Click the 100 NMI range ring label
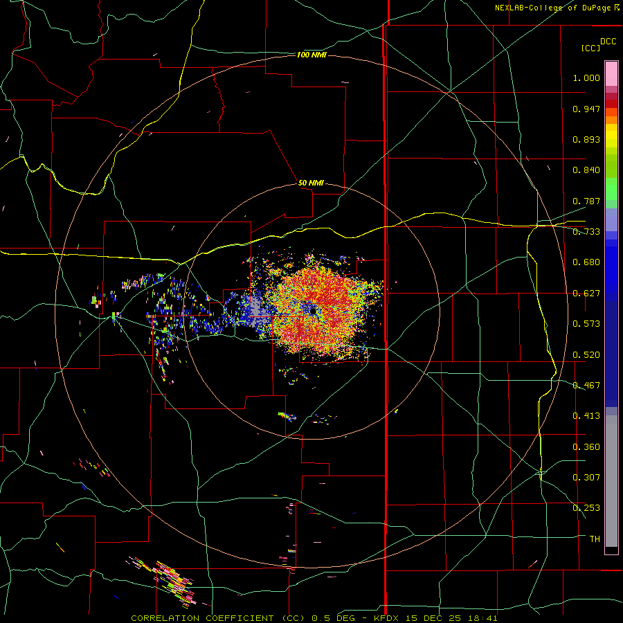Viewport: 623px width, 623px height. tap(311, 55)
